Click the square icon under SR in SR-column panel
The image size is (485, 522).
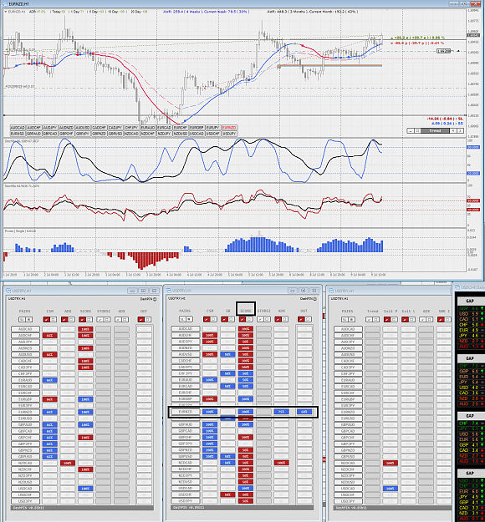[232, 319]
